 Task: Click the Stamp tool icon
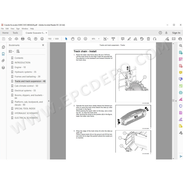coord(142,39)
